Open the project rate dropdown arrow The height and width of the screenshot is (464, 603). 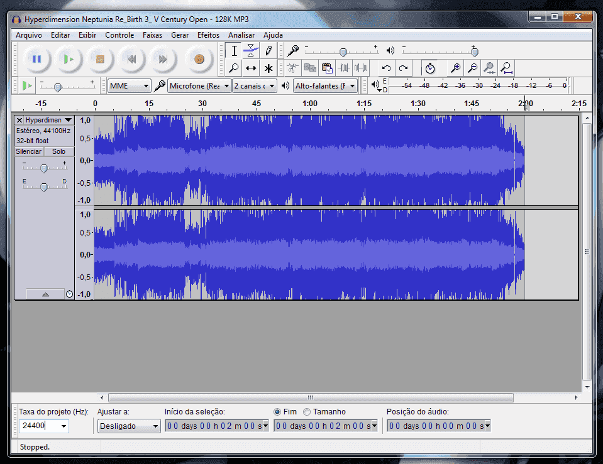coord(64,426)
